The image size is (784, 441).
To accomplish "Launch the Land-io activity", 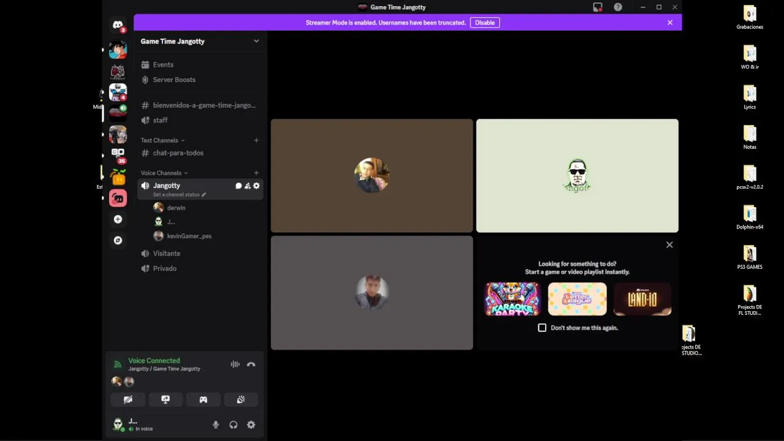I will [x=643, y=299].
